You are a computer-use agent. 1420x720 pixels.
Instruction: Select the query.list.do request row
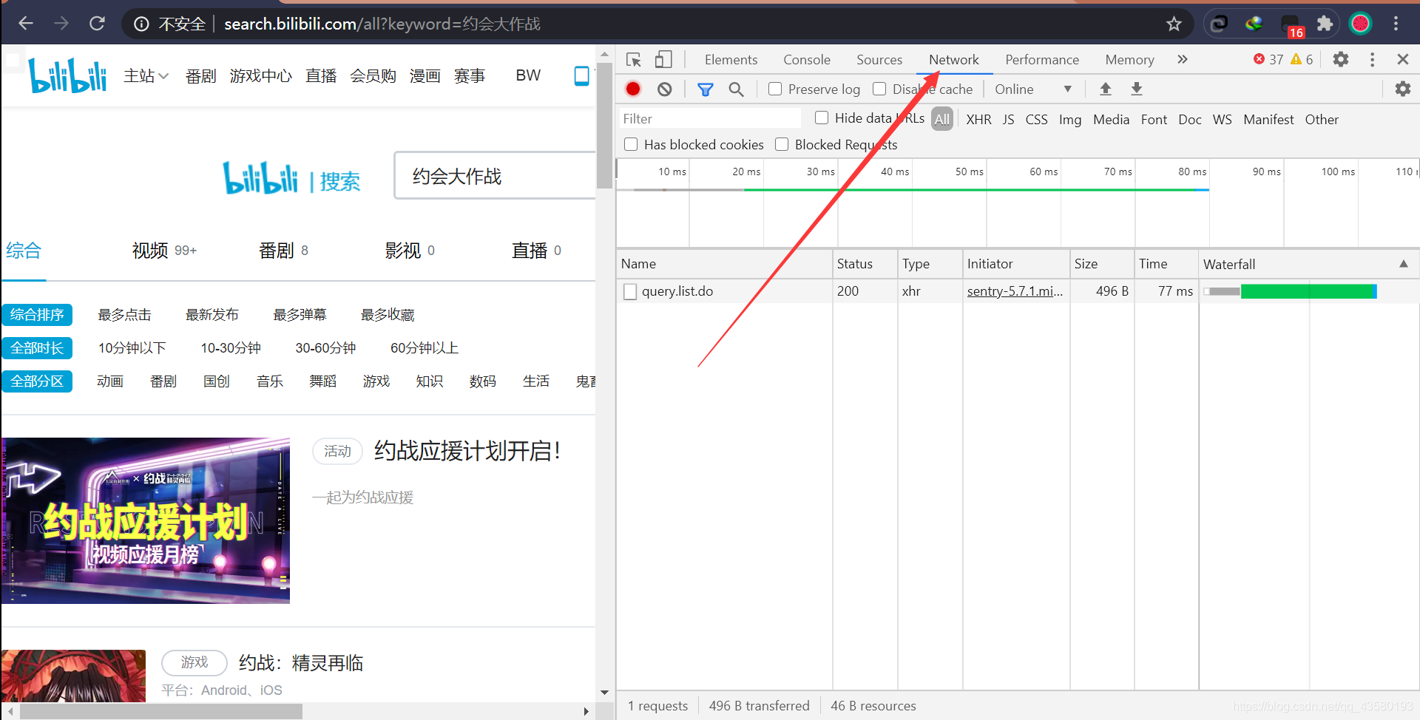(1018, 291)
